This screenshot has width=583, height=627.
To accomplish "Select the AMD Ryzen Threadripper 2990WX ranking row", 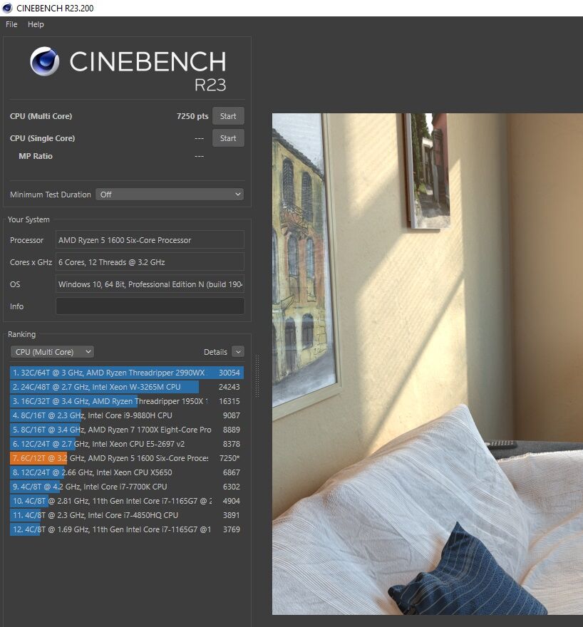I will coord(127,373).
